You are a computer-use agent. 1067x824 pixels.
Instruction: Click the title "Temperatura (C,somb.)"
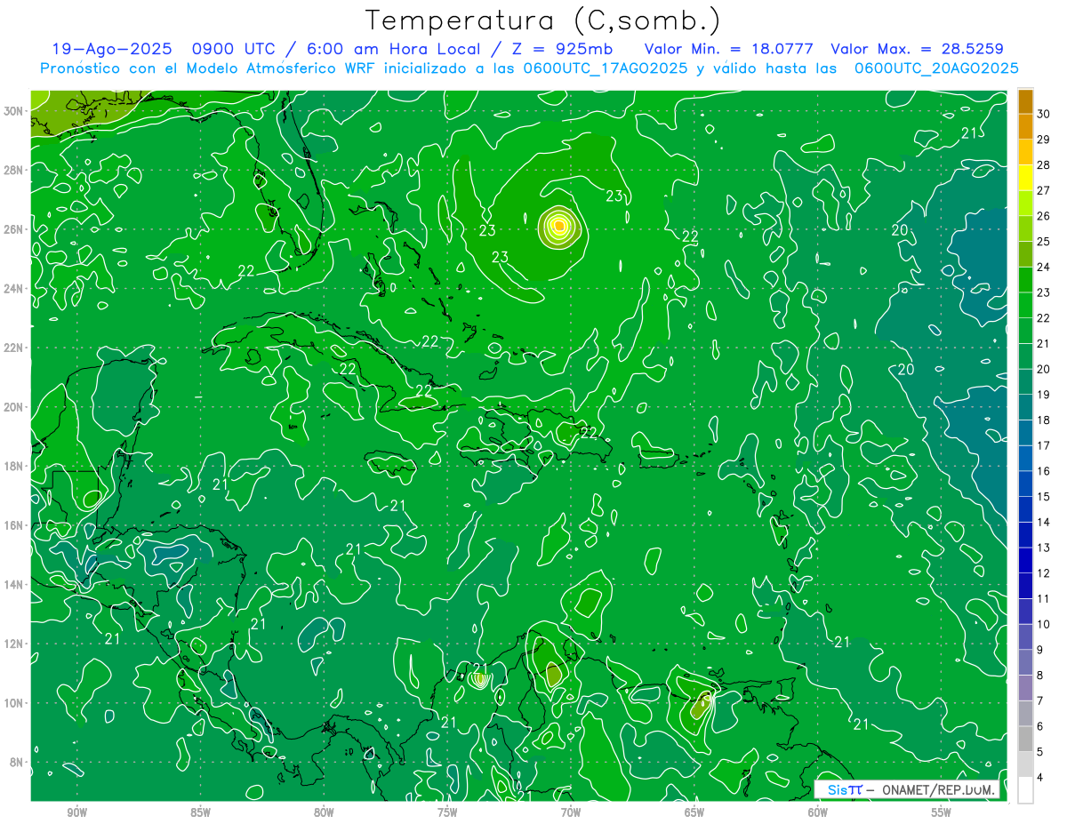coord(543,20)
